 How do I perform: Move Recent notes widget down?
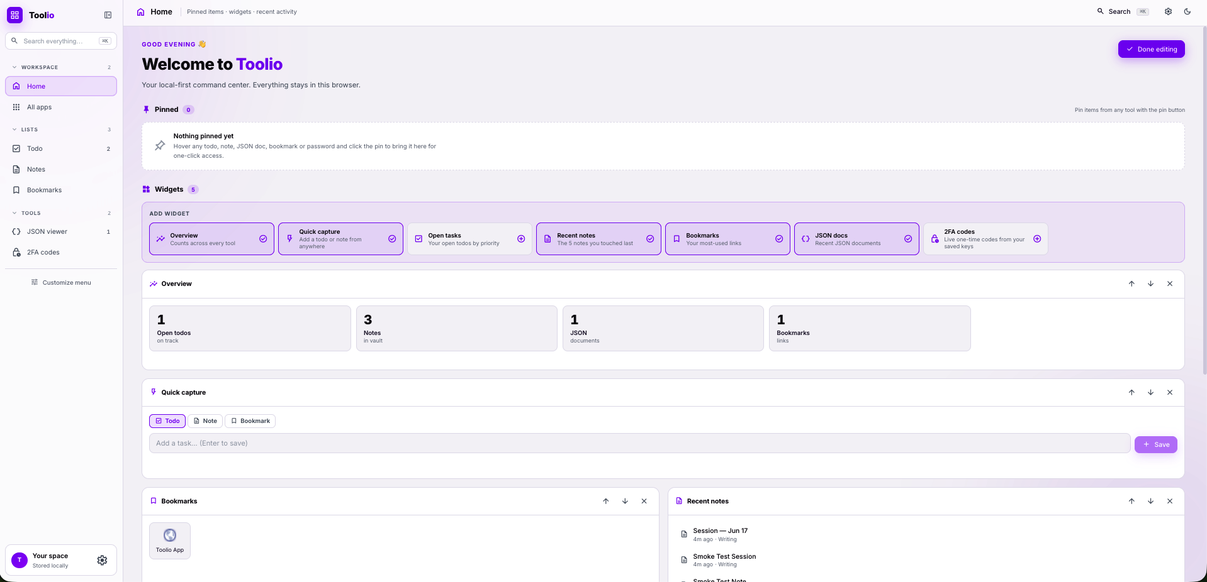[x=1150, y=501]
